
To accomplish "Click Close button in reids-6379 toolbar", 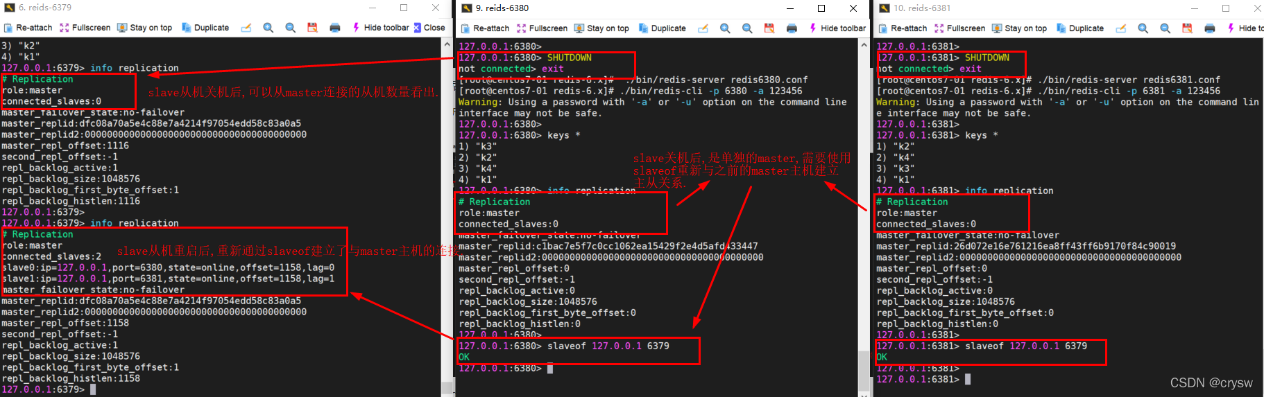I will tap(429, 28).
